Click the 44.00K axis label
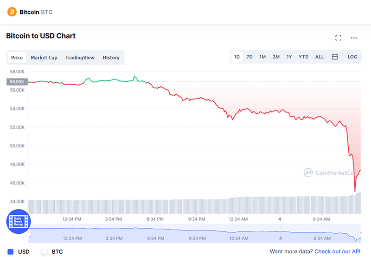 [17, 202]
